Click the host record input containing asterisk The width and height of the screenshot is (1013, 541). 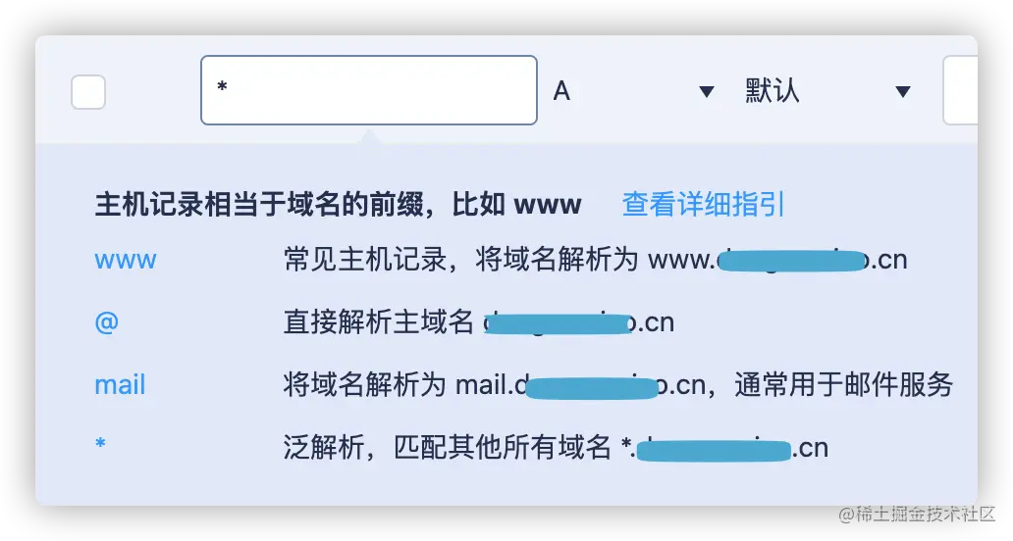pyautogui.click(x=369, y=90)
